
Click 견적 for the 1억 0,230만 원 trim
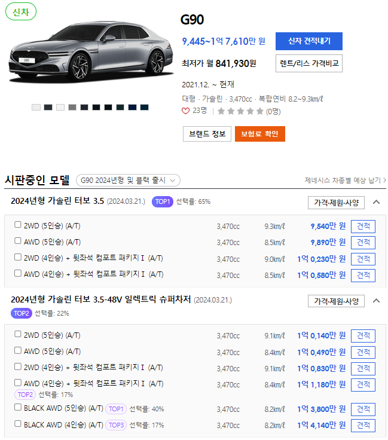tap(363, 259)
